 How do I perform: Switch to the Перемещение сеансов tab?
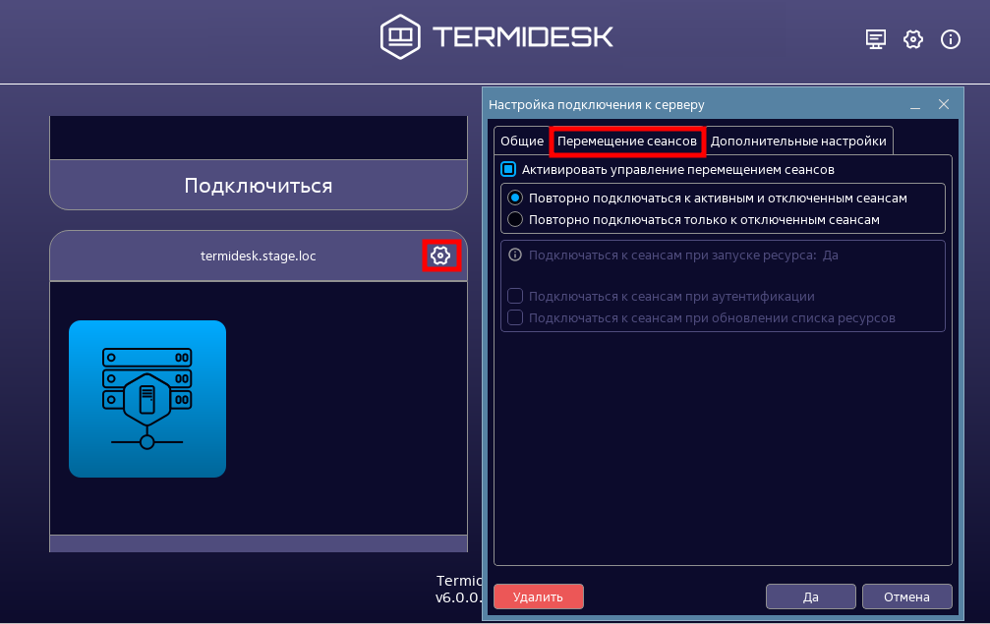(x=627, y=142)
